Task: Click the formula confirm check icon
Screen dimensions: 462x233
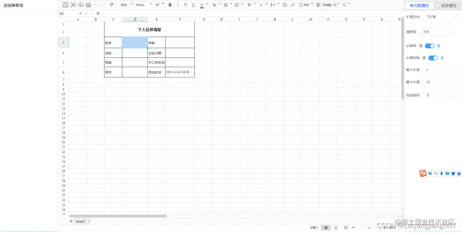Action: tap(92, 13)
